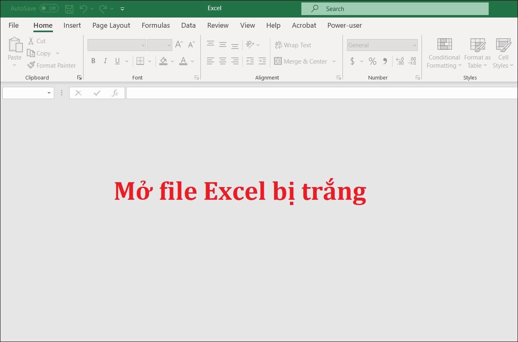Click the Undo arrow icon
Image resolution: width=518 pixels, height=342 pixels.
coord(83,8)
